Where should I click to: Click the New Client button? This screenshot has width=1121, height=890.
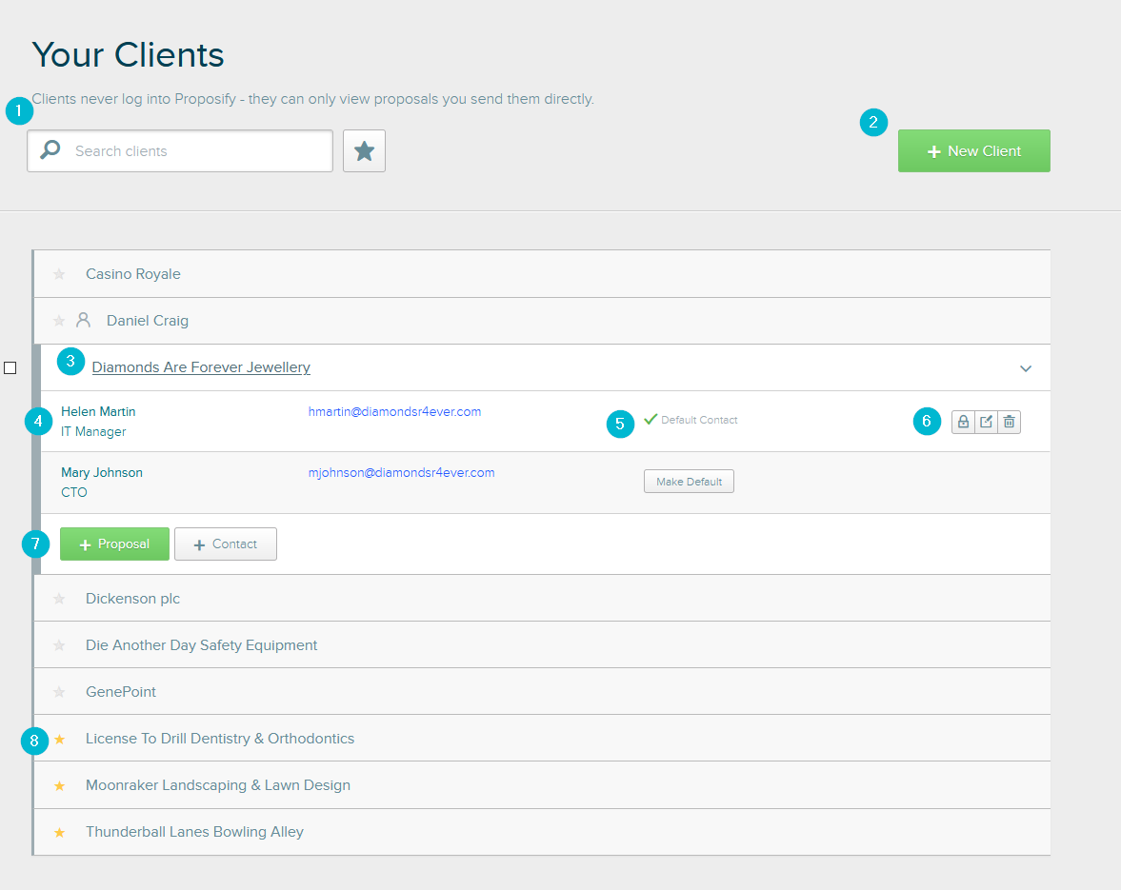[x=973, y=150]
